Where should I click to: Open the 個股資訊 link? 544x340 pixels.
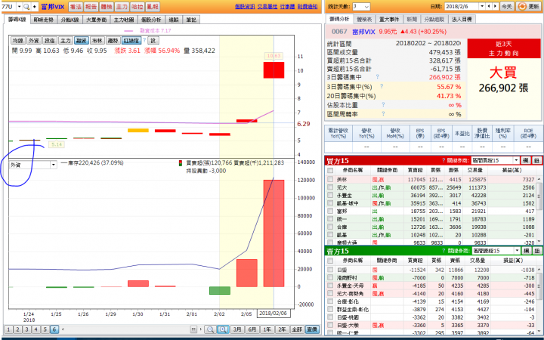(245, 7)
